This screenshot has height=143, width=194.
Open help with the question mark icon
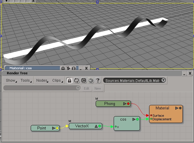[x=98, y=80]
